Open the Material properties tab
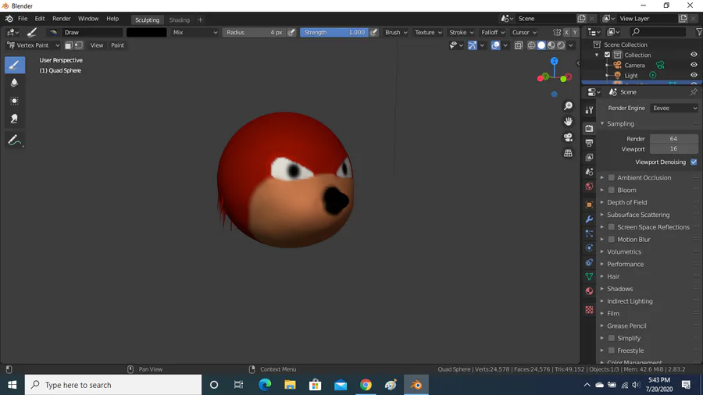 pyautogui.click(x=589, y=291)
